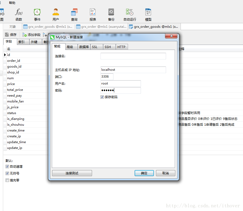Click the Name (名) column header
The image size is (243, 211).
tap(27, 49)
